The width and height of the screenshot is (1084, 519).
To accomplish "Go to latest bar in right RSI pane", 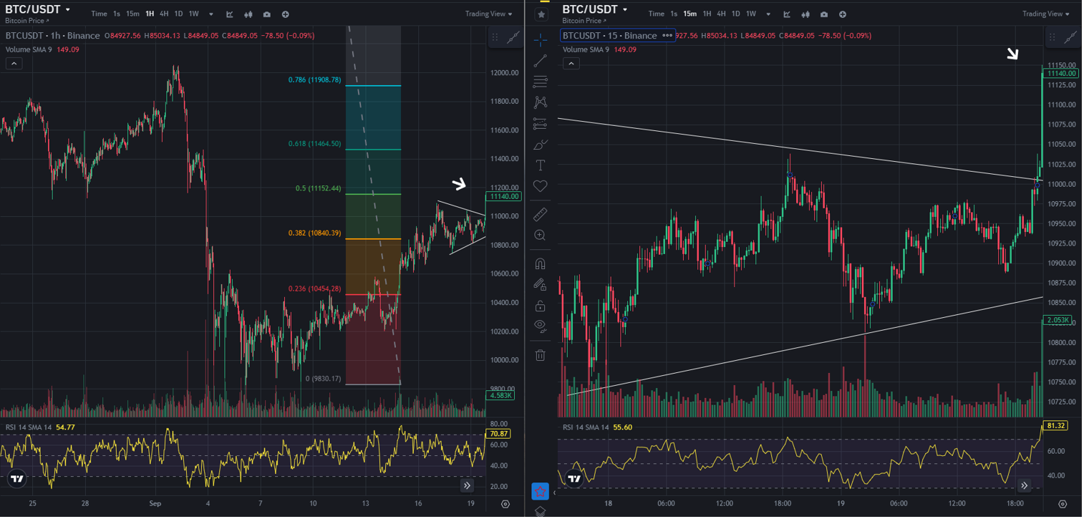I will click(1024, 485).
